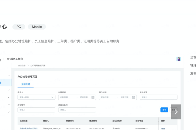Focus the 办公点名称 input field
Viewport: 196px width, 130px height.
[77, 110]
